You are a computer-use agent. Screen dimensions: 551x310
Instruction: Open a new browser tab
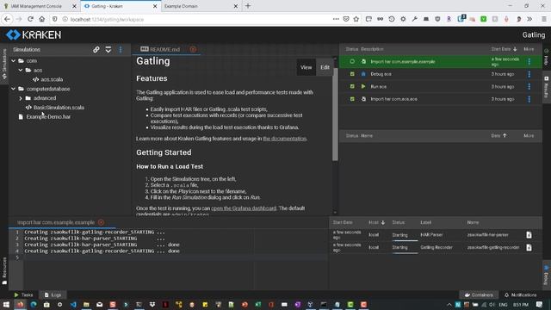248,6
